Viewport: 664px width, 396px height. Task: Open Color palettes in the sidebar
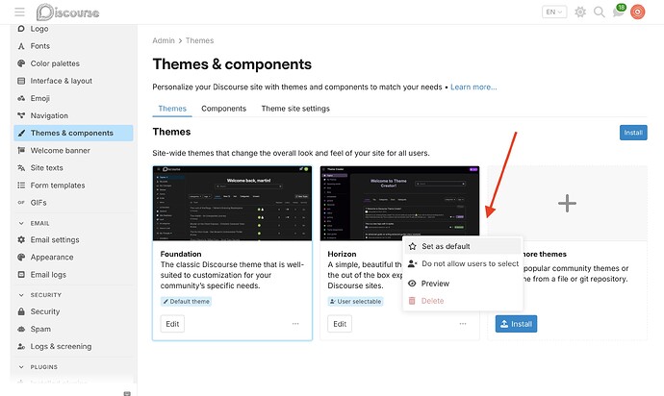[55, 63]
